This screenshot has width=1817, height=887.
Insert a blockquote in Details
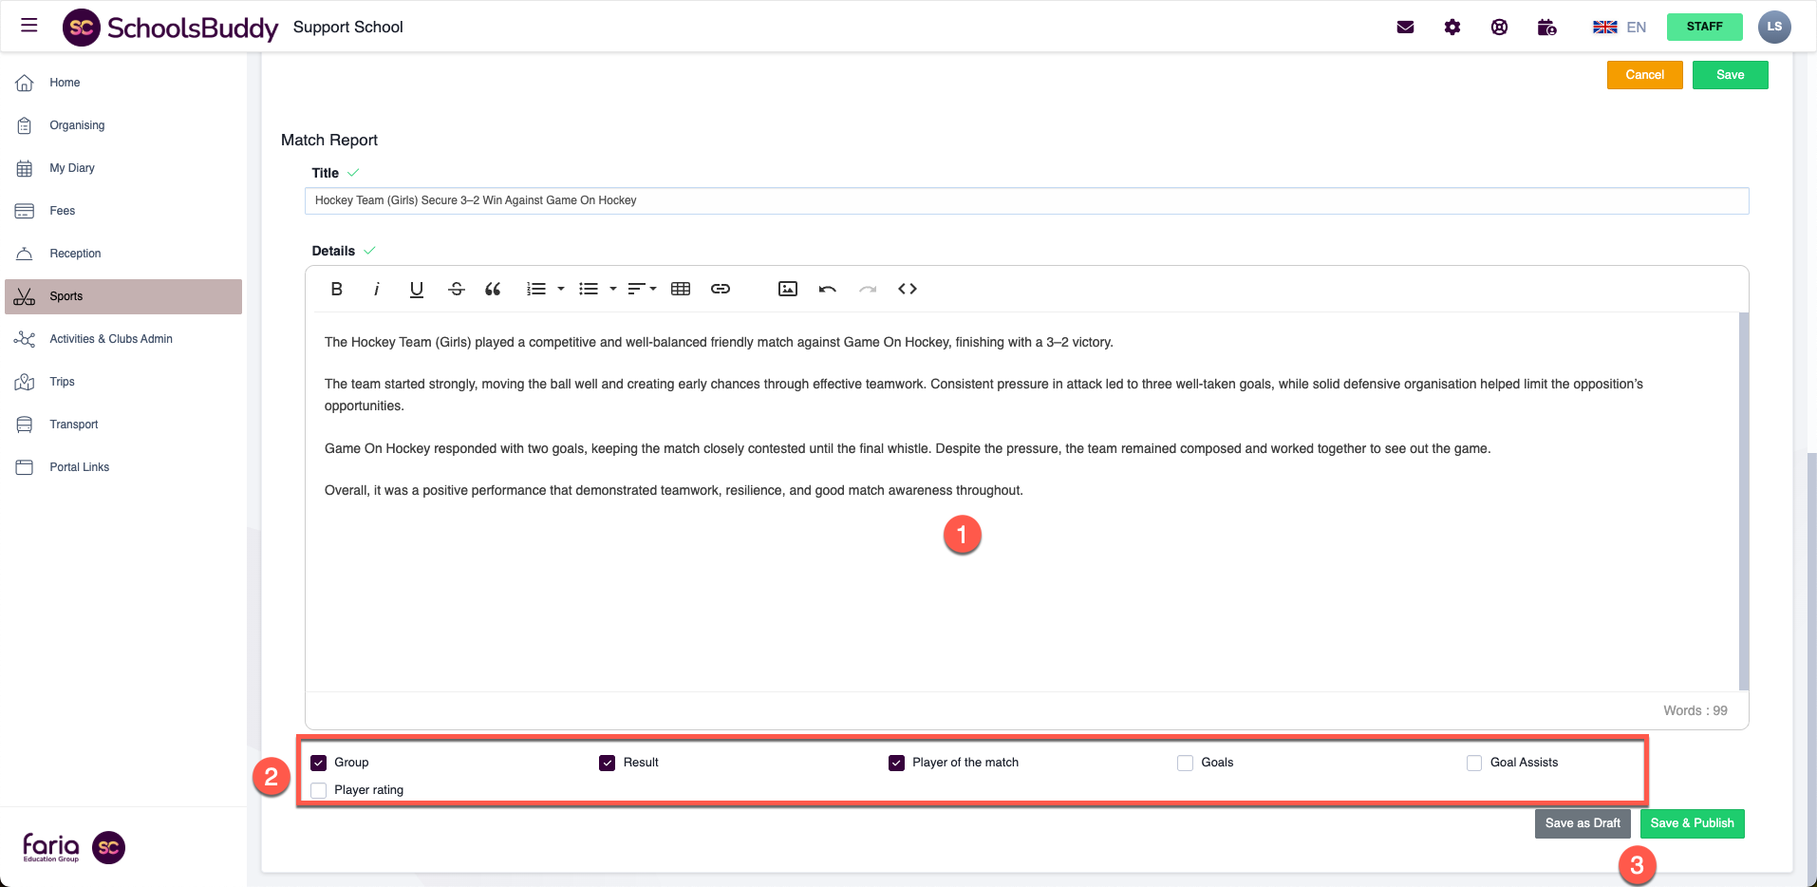click(x=493, y=289)
